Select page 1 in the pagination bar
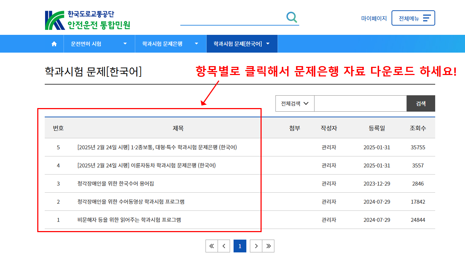This screenshot has width=465, height=262. (240, 246)
